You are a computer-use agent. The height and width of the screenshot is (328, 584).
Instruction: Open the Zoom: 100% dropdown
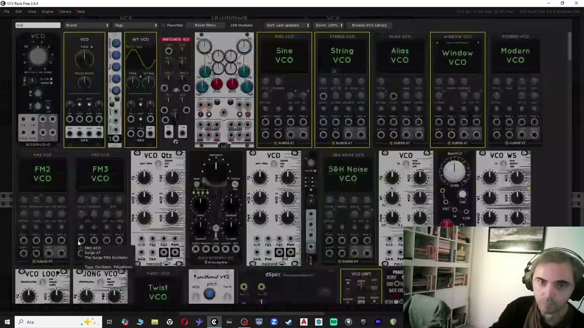pyautogui.click(x=328, y=25)
